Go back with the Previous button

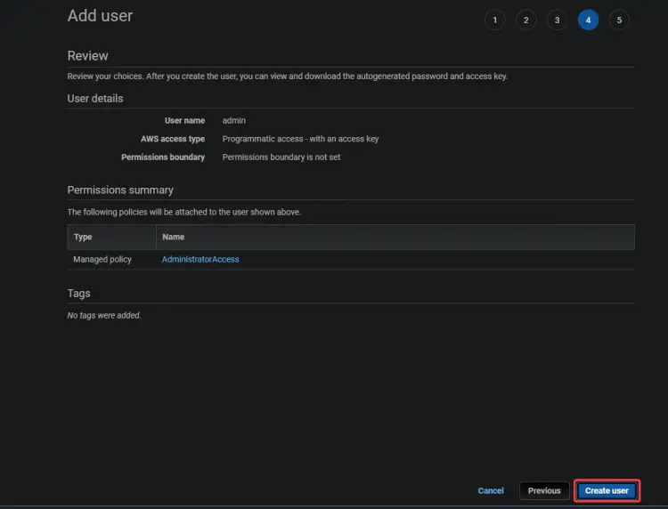[544, 490]
